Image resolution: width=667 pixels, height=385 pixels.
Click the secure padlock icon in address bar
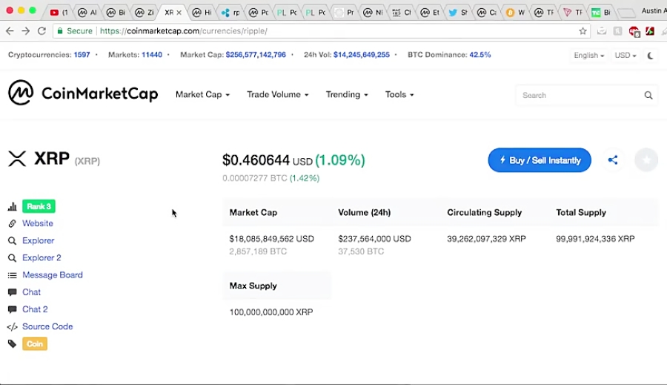click(60, 30)
